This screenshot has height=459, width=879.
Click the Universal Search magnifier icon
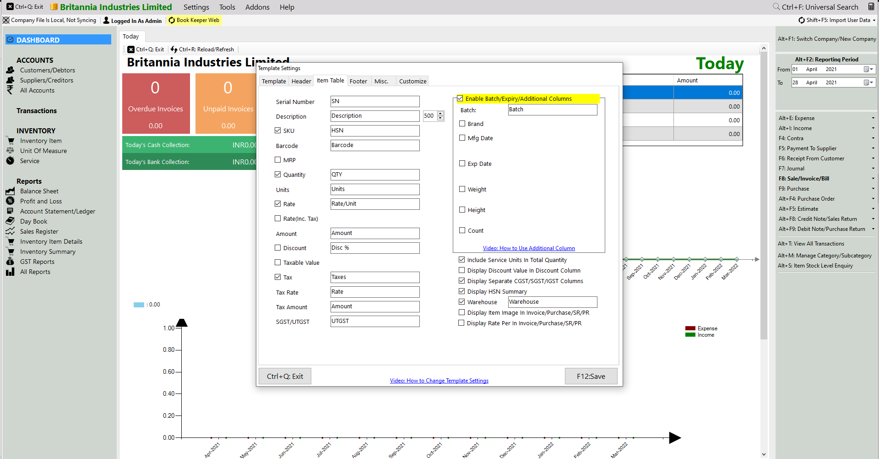tap(776, 7)
